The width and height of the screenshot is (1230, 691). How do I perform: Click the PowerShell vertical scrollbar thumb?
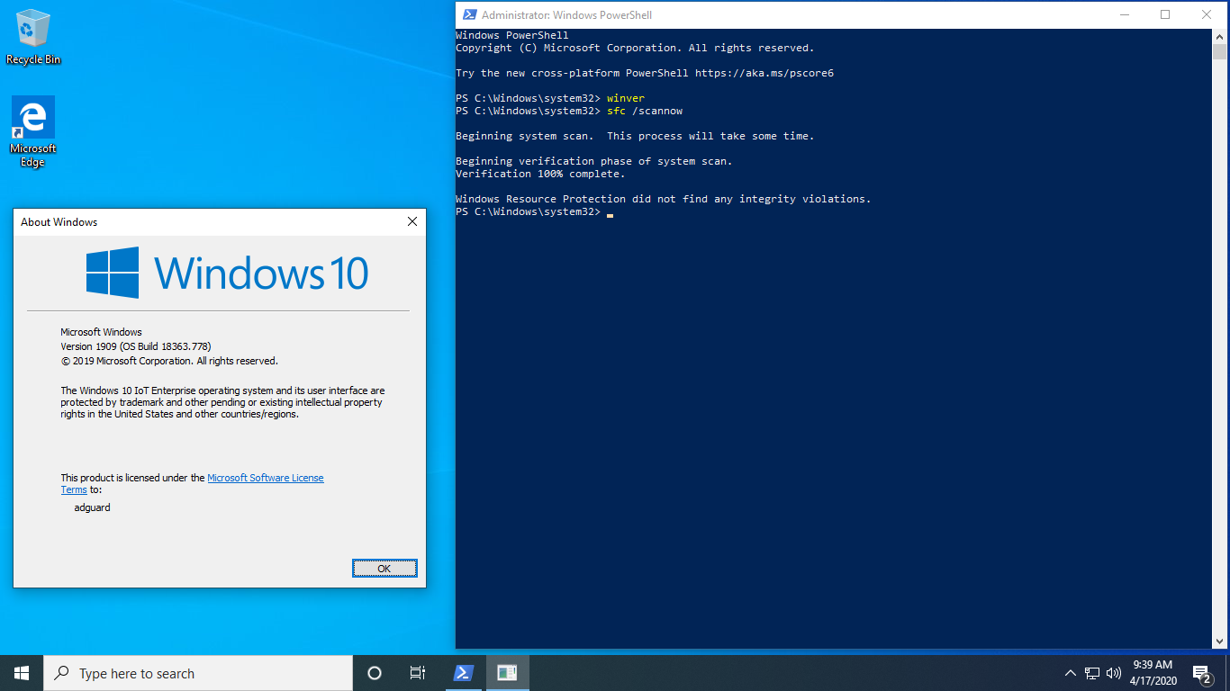click(x=1220, y=52)
